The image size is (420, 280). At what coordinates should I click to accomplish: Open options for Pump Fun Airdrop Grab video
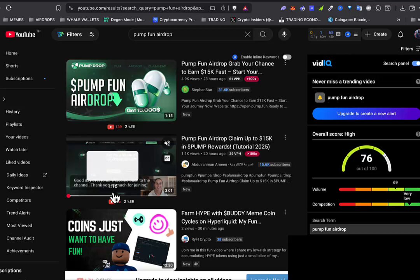point(285,63)
